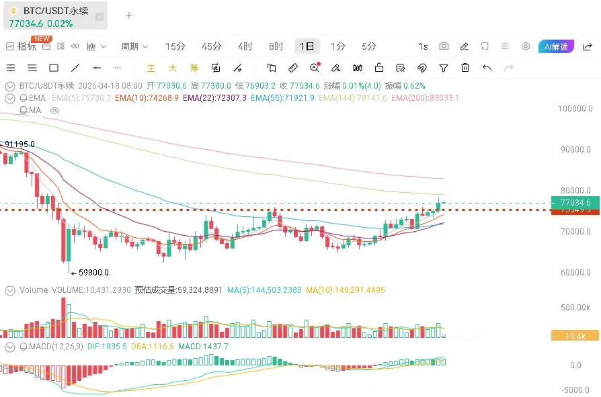Image resolution: width=601 pixels, height=397 pixels.
Task: Open the 周期 period dropdown
Action: tap(134, 46)
